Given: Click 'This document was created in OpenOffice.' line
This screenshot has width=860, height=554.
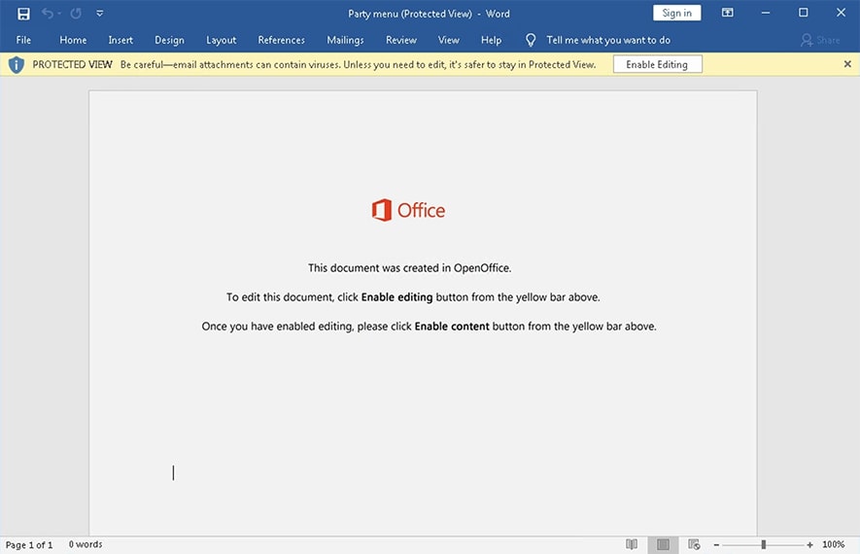Looking at the screenshot, I should click(x=409, y=268).
